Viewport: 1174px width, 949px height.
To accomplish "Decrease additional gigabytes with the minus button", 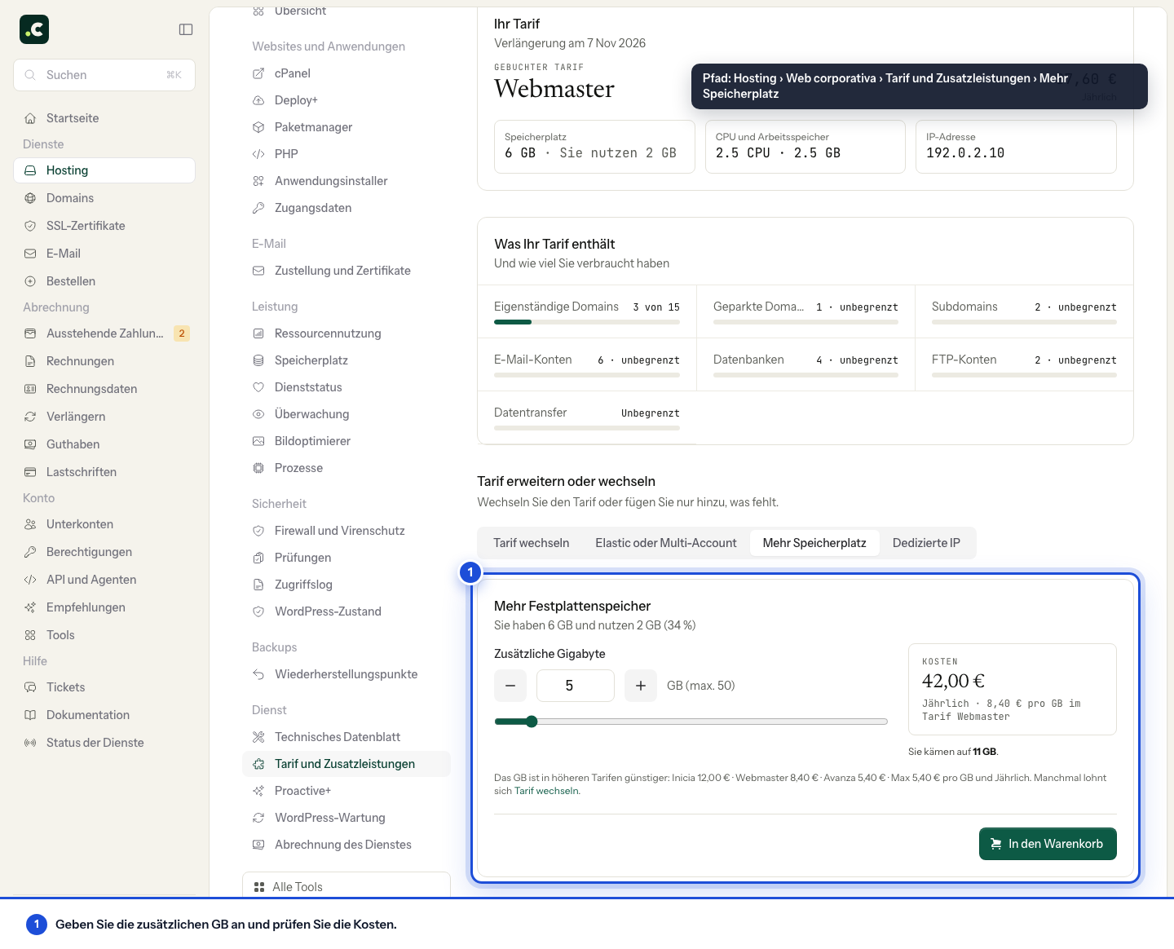I will pyautogui.click(x=510, y=686).
